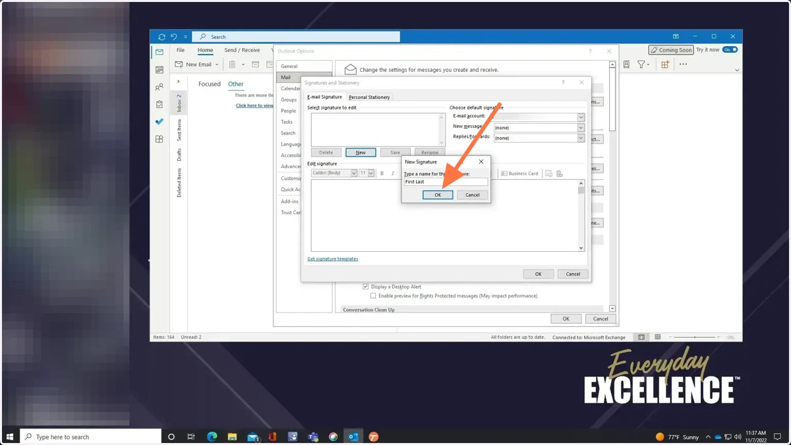Open the More Apps grid icon in sidebar

pos(159,139)
